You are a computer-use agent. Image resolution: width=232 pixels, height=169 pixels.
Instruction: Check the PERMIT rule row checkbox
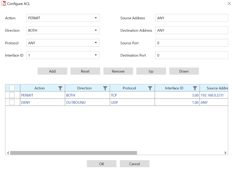coord(12,95)
